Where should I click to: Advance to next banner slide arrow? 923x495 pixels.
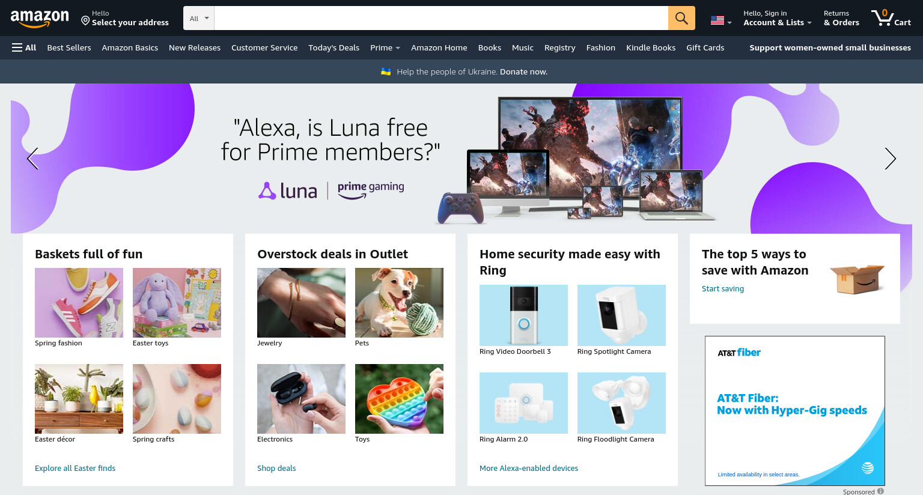pos(890,159)
